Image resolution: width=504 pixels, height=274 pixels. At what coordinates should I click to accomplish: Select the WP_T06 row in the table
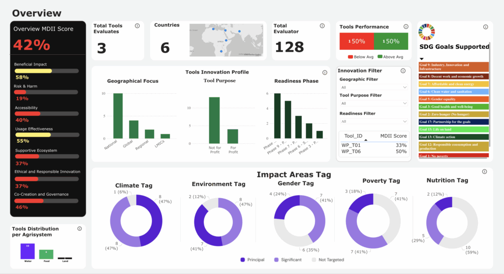coord(374,152)
